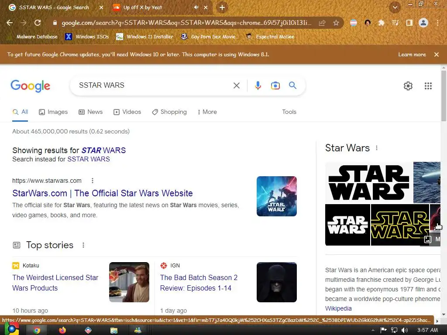This screenshot has width=447, height=335.
Task: Open the yellow Star Wars logo image
Action: point(400,225)
